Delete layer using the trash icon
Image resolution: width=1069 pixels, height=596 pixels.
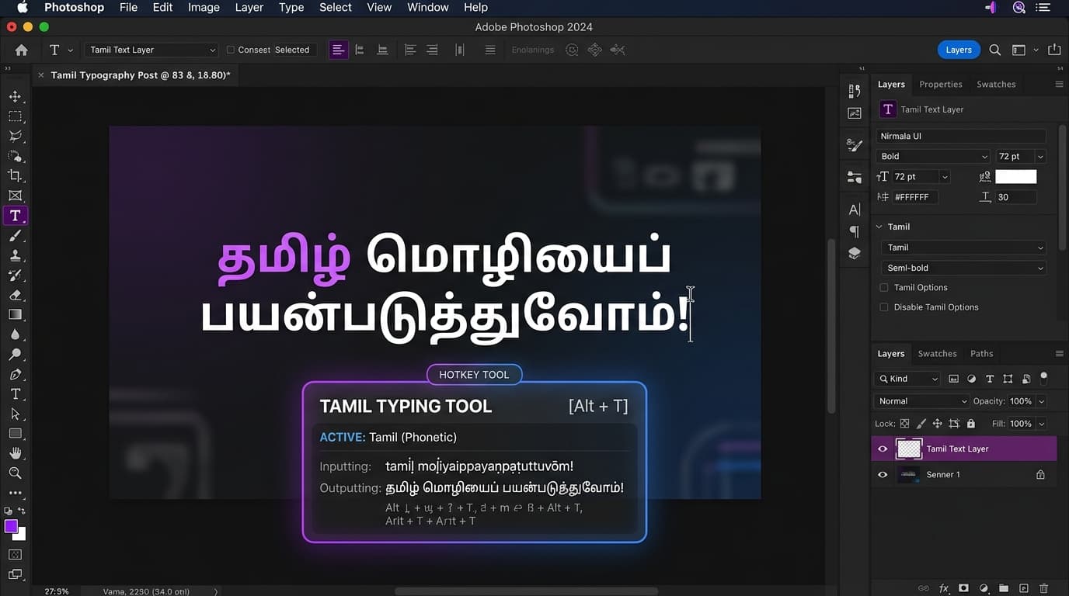[1043, 588]
